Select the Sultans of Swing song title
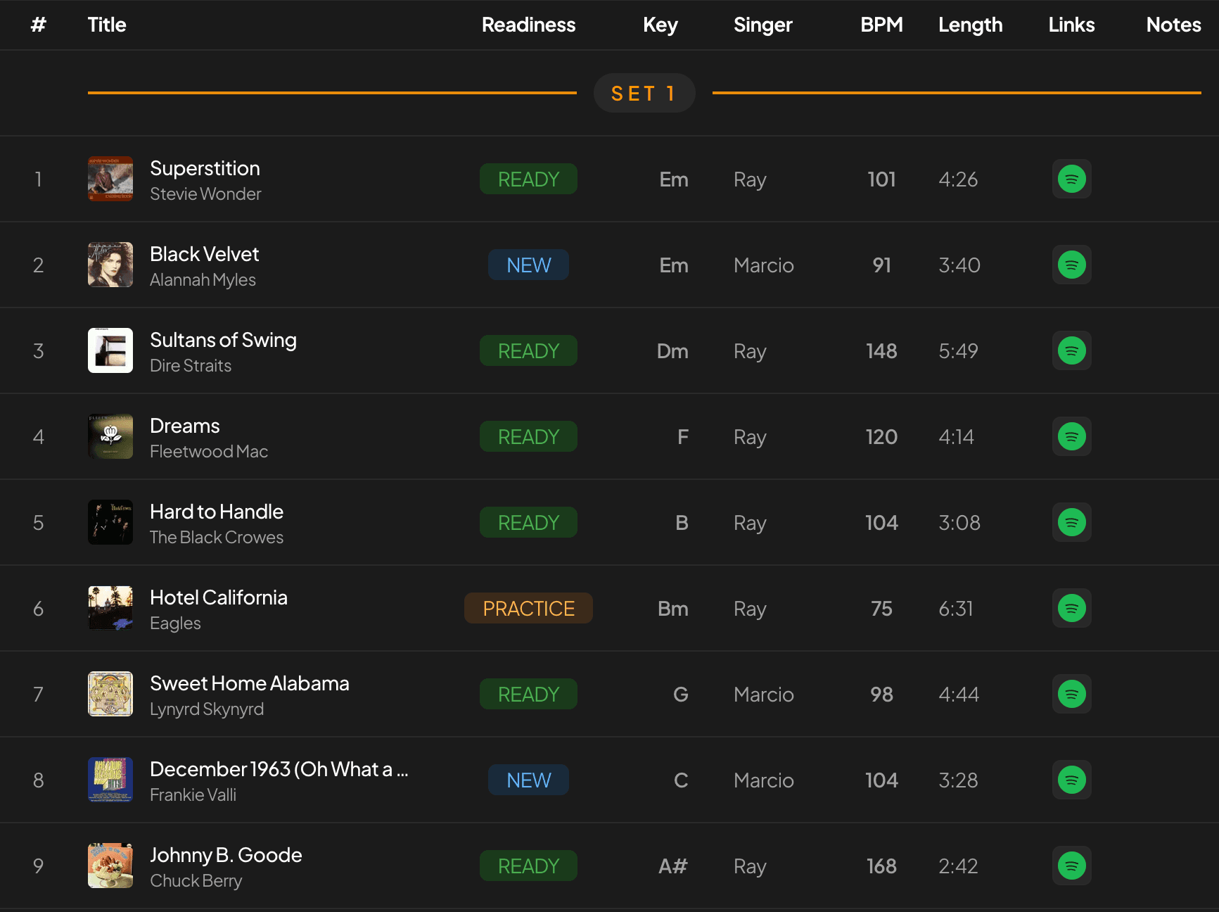The height and width of the screenshot is (912, 1219). click(x=223, y=340)
